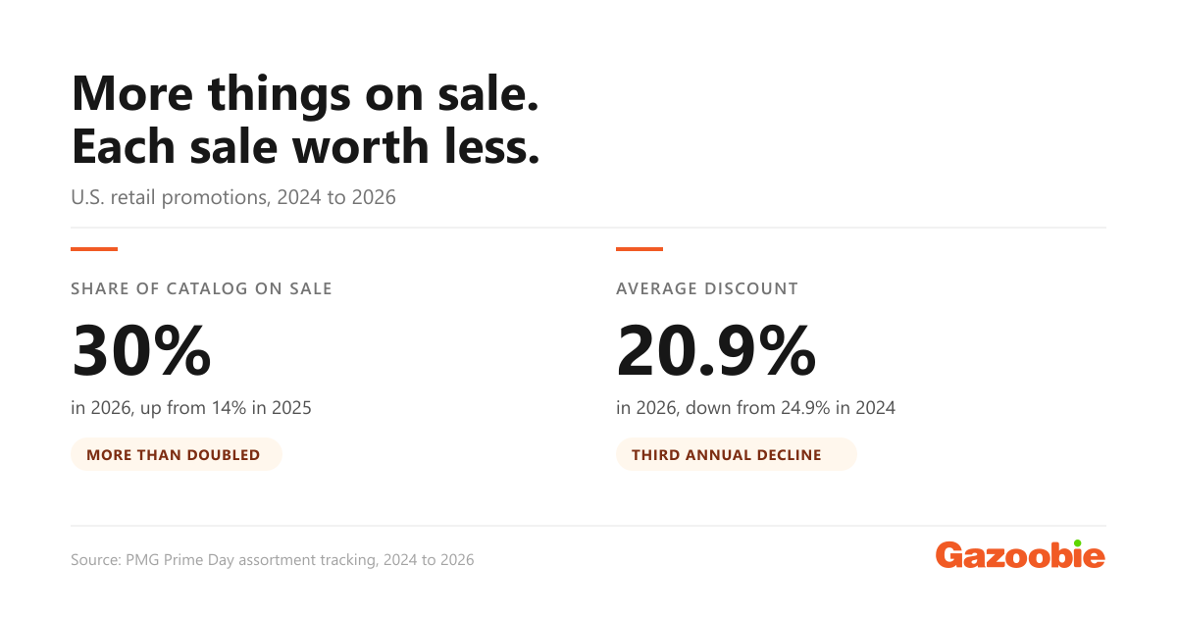1177x618 pixels.
Task: Click the horizontal divider below the subtitle
Action: (588, 228)
